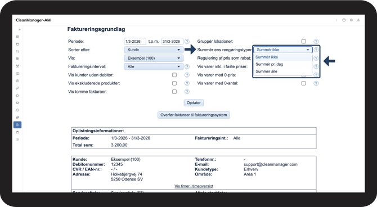This screenshot has height=207, width=377.
Task: Click the key icon in the sidebar
Action: [x=17, y=88]
